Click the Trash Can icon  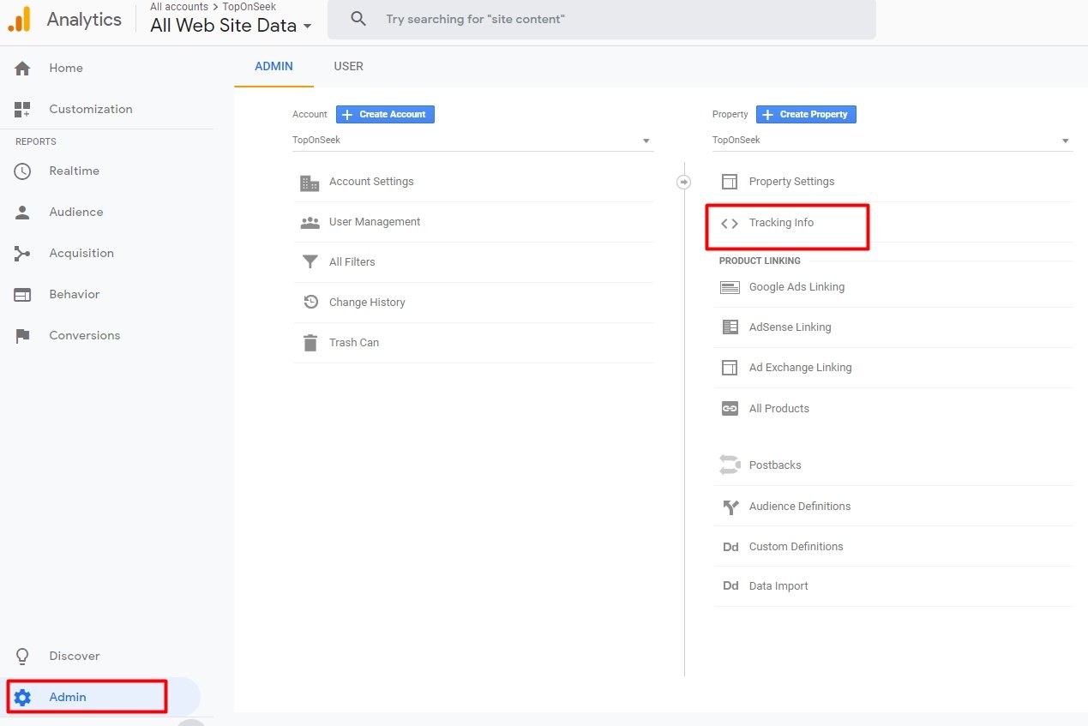click(310, 343)
